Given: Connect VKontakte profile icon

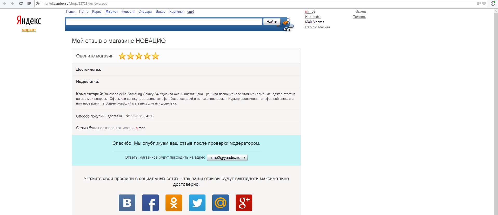Looking at the screenshot, I should [127, 203].
